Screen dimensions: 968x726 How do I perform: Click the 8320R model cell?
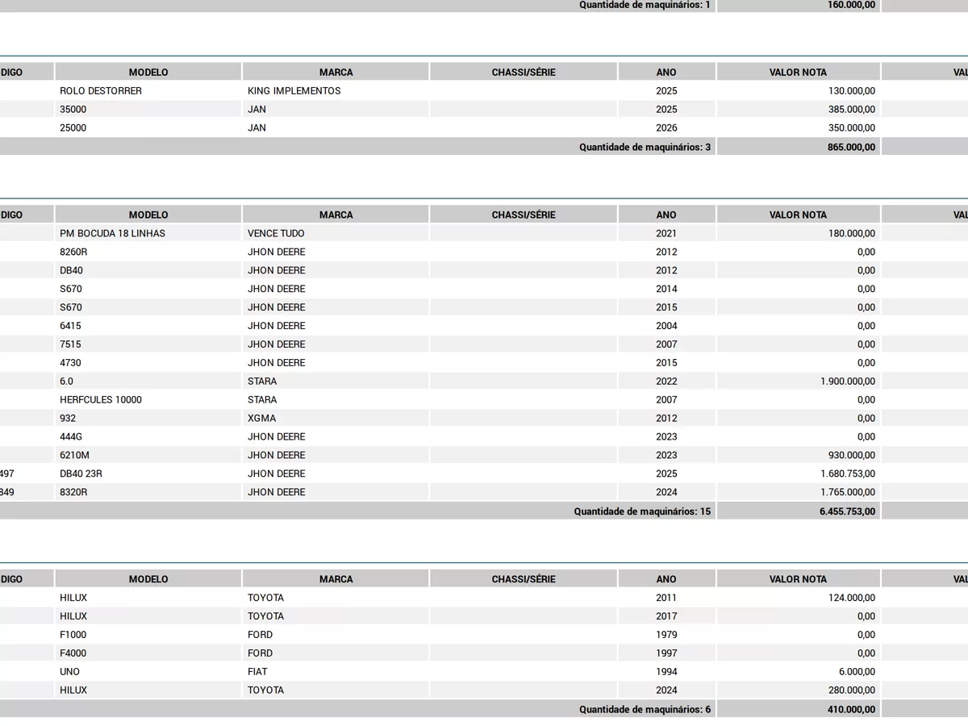pos(148,493)
